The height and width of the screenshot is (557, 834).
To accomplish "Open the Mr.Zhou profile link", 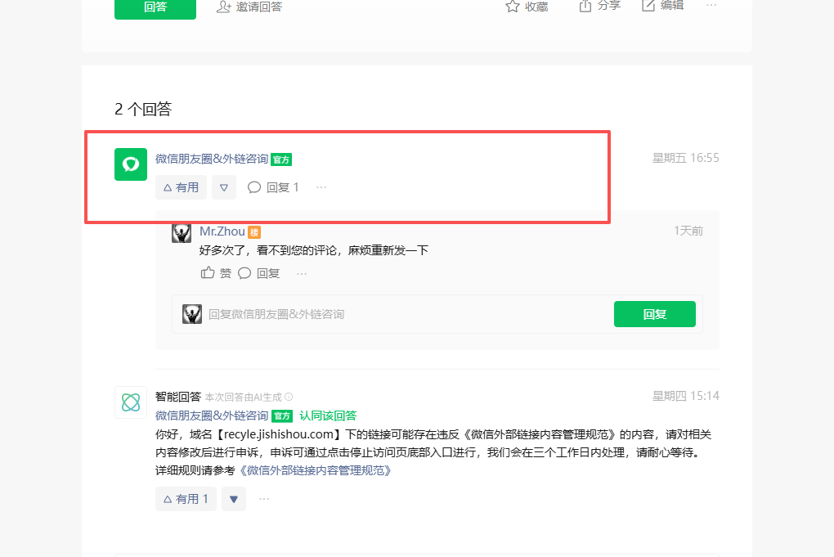I will (x=222, y=231).
